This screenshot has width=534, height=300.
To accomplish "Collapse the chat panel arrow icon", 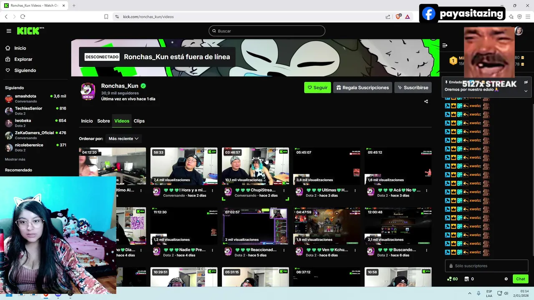I will pyautogui.click(x=445, y=45).
